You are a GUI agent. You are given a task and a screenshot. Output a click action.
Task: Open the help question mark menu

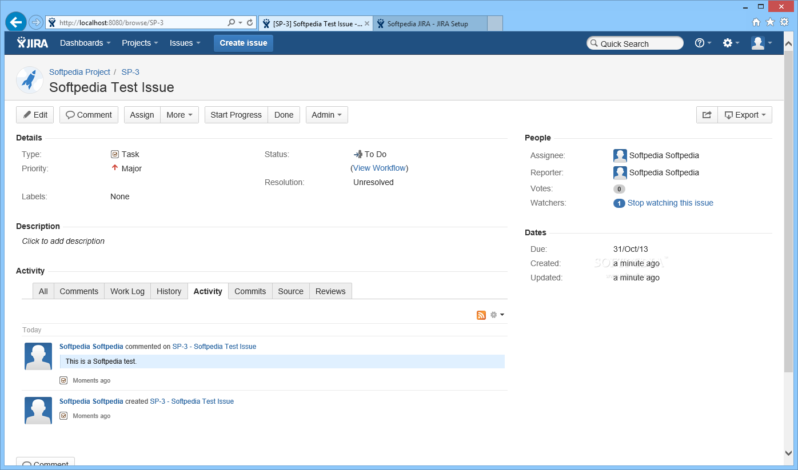pyautogui.click(x=703, y=43)
